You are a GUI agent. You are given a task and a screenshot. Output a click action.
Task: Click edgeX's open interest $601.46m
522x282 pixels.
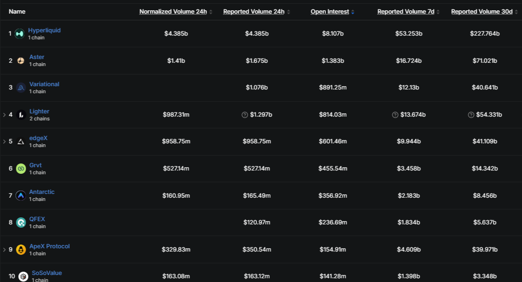(333, 141)
